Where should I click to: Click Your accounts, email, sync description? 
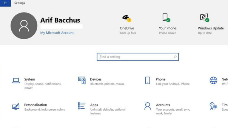(173, 112)
